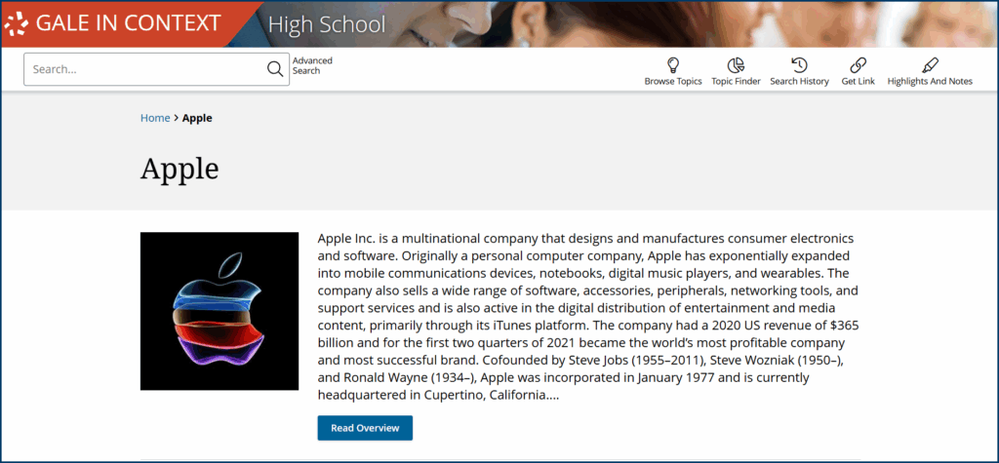This screenshot has width=999, height=463.
Task: Click the Apple breadcrumb text
Action: pos(197,118)
